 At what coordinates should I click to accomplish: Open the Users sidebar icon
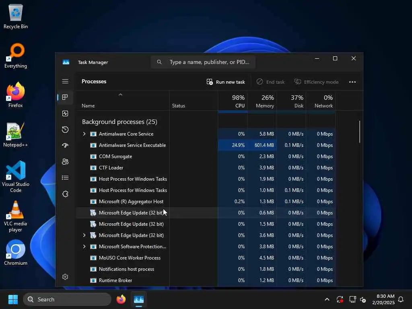coord(65,162)
